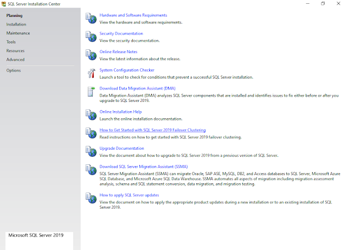Open Online Installation Help link
Viewport: 347px width, 250px height.
120,112
